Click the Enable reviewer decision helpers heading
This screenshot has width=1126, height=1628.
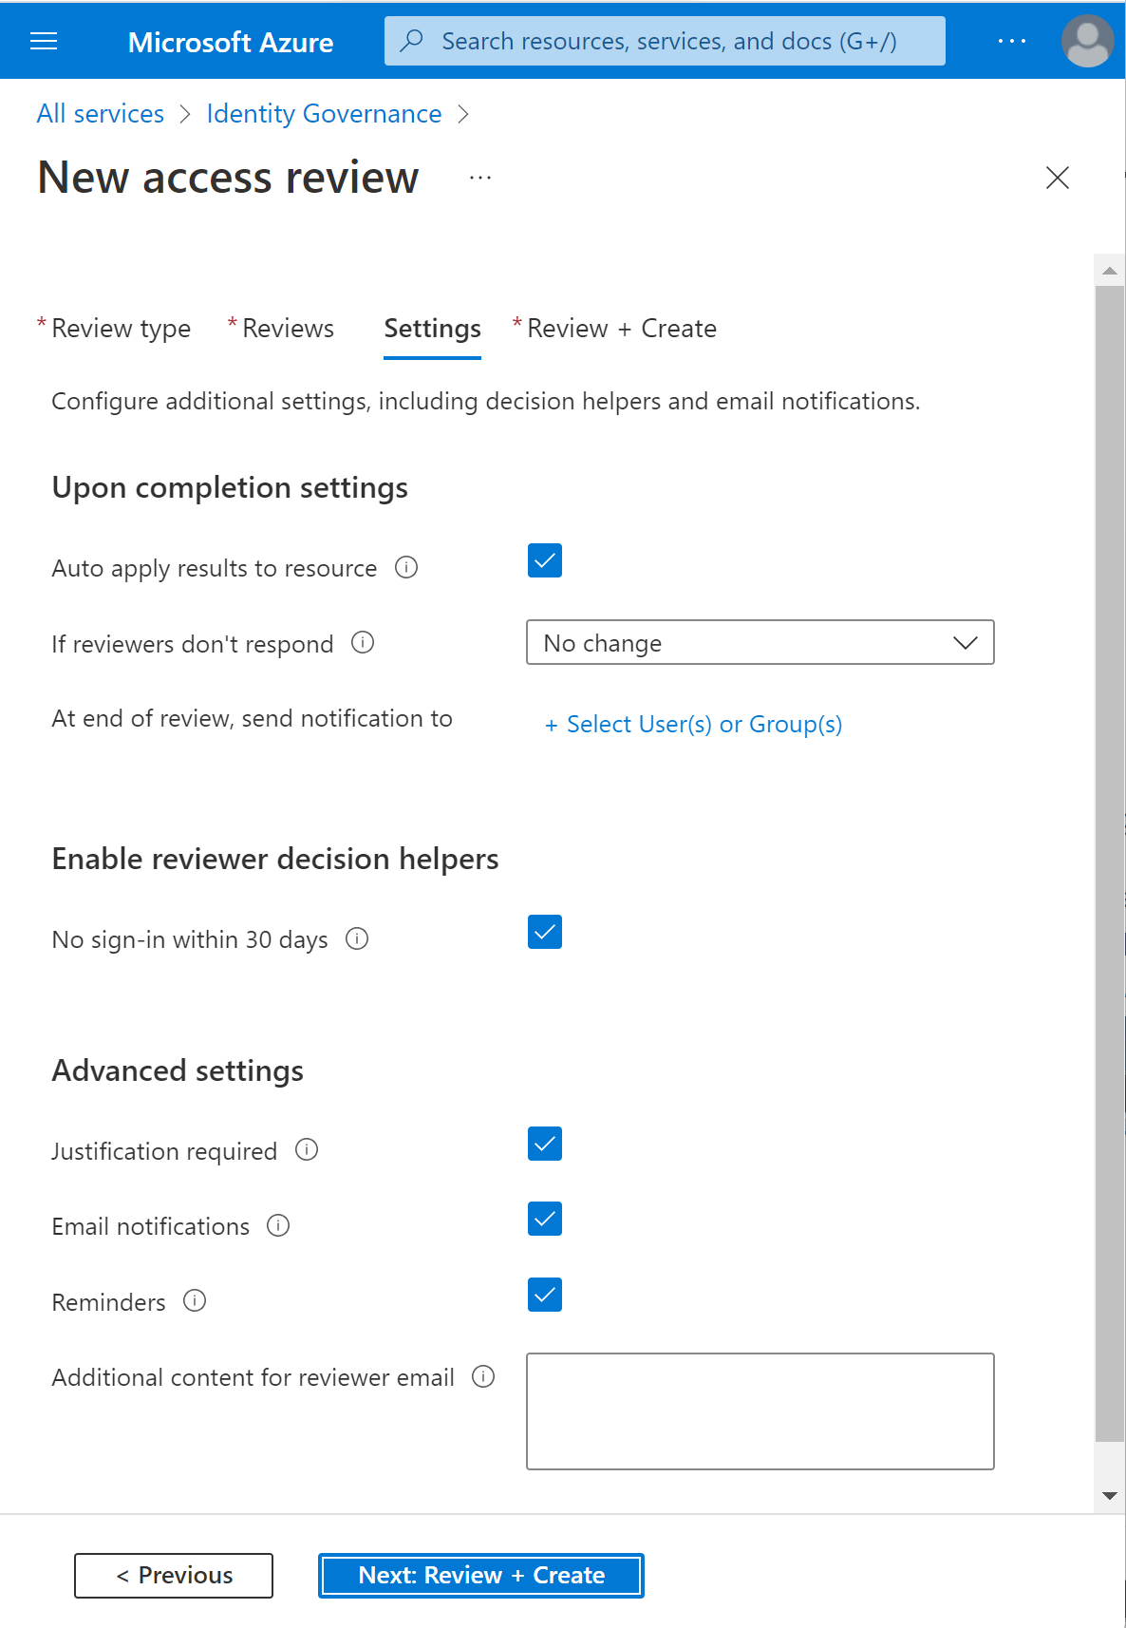275,859
